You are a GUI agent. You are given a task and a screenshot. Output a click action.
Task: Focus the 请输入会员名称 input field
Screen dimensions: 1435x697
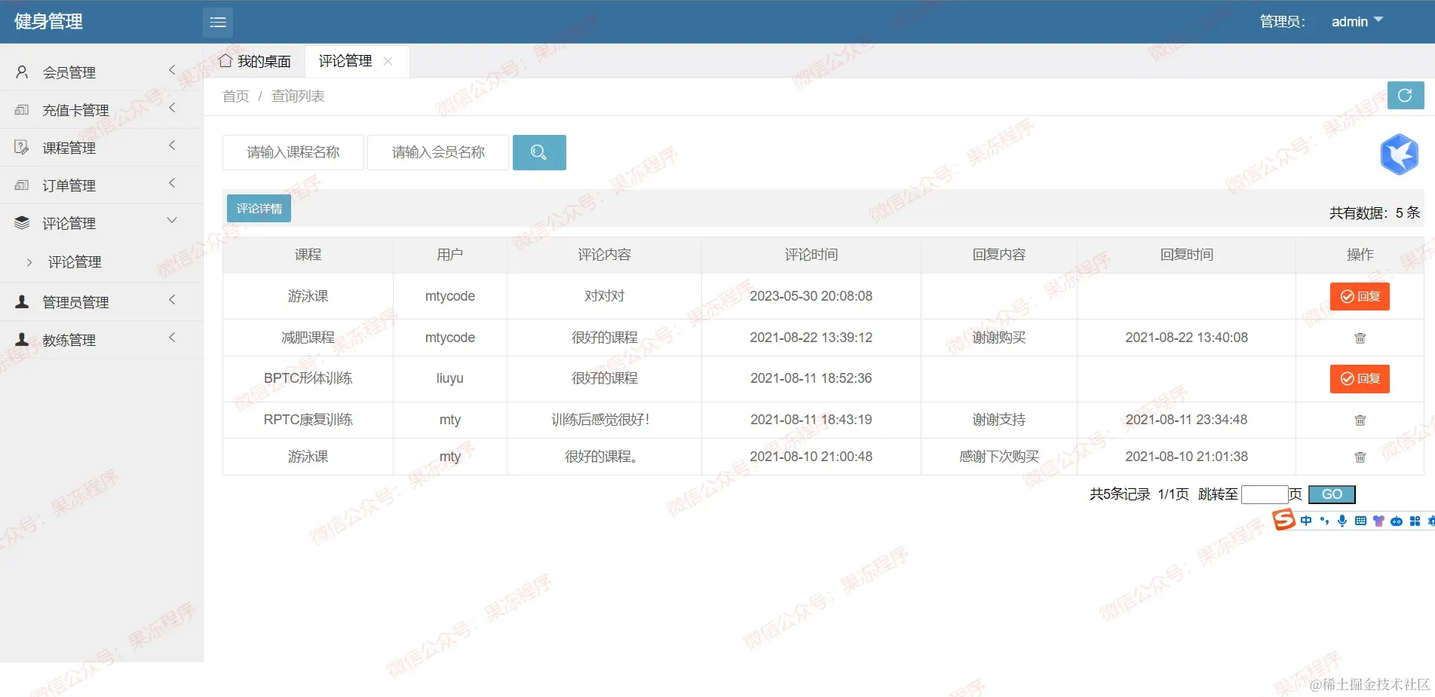click(438, 152)
